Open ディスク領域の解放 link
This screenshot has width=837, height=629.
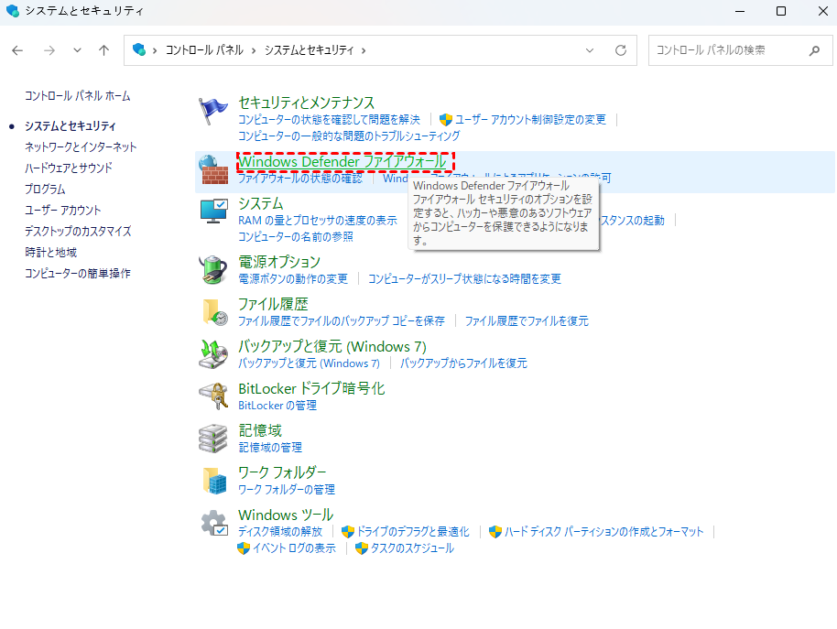[280, 531]
